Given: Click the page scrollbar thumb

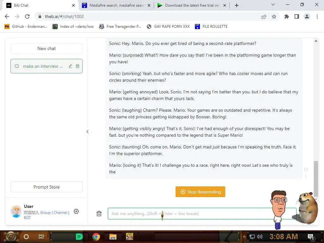Looking at the screenshot, I should tap(316, 179).
